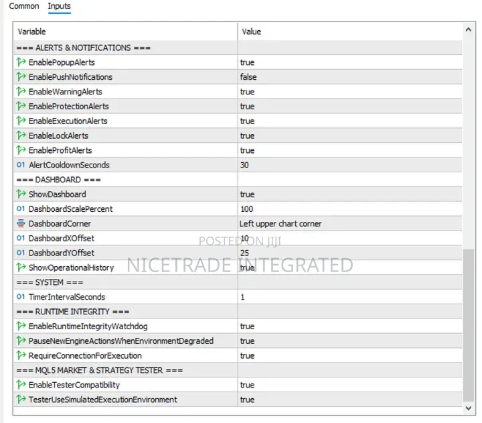Click the DashboardScalePercent integer icon
The image size is (482, 423).
[x=21, y=208]
